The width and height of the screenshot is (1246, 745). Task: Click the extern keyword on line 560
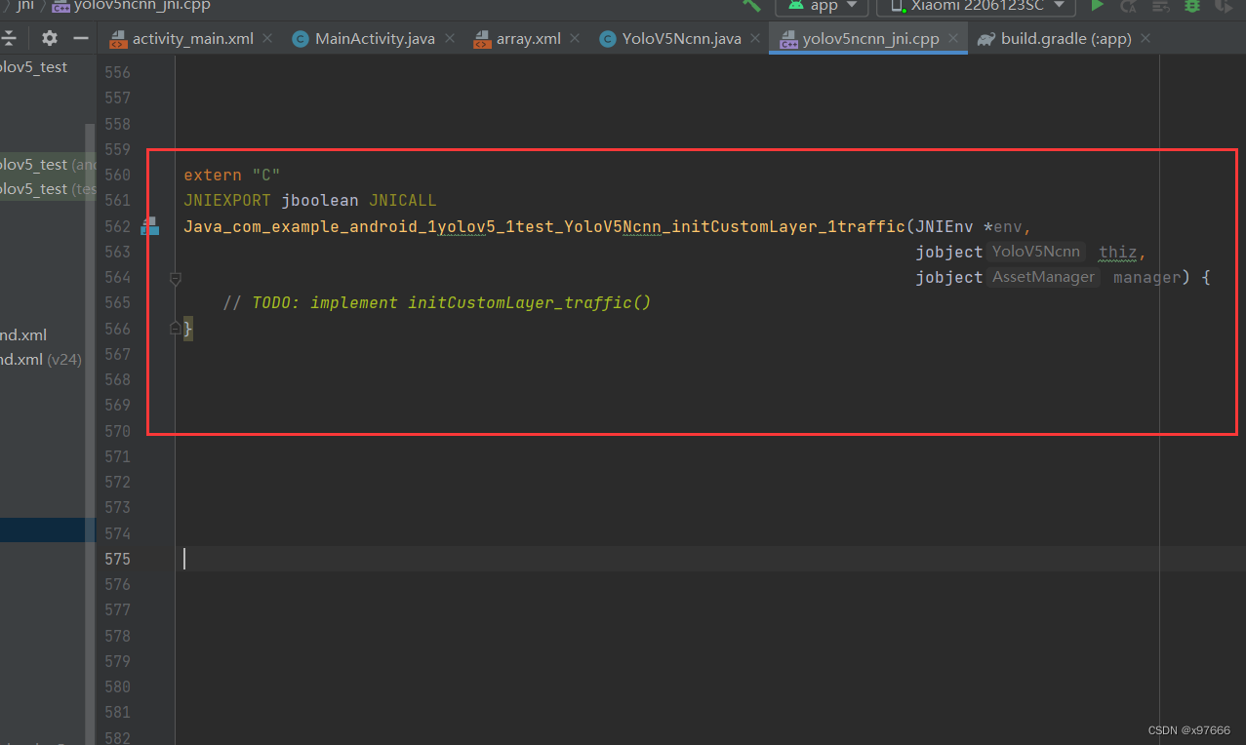click(213, 176)
